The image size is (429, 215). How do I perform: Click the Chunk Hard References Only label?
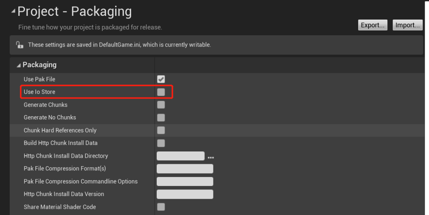click(x=60, y=130)
